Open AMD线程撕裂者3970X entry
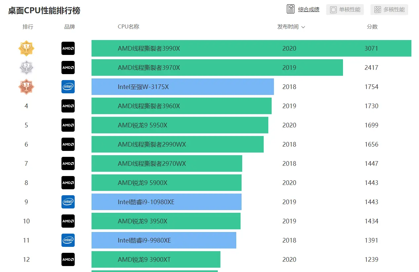Image resolution: width=419 pixels, height=272 pixels. [x=217, y=68]
